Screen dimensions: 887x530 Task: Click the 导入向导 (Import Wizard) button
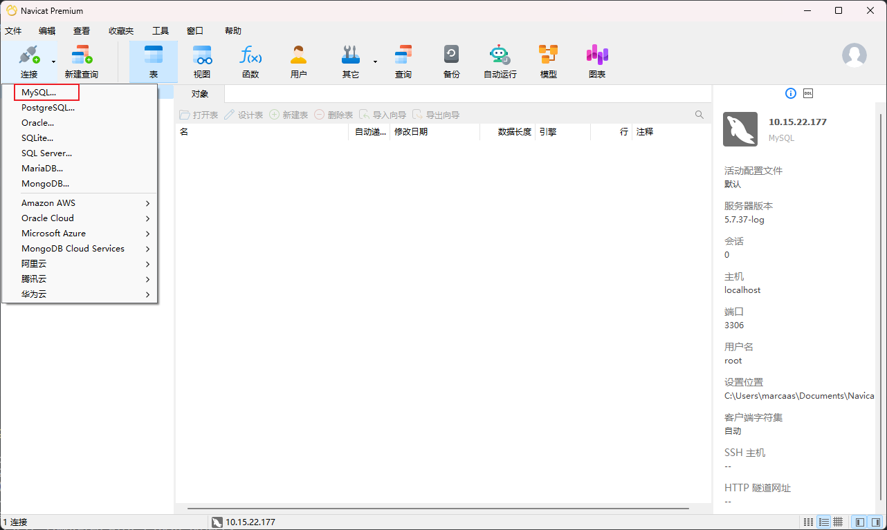point(383,115)
